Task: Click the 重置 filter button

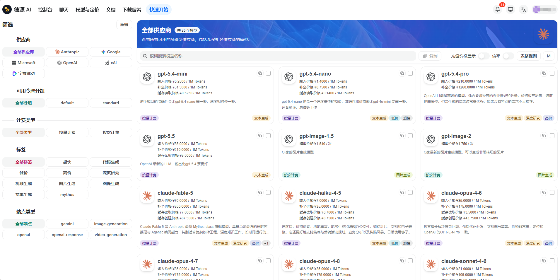Action: 124,25
